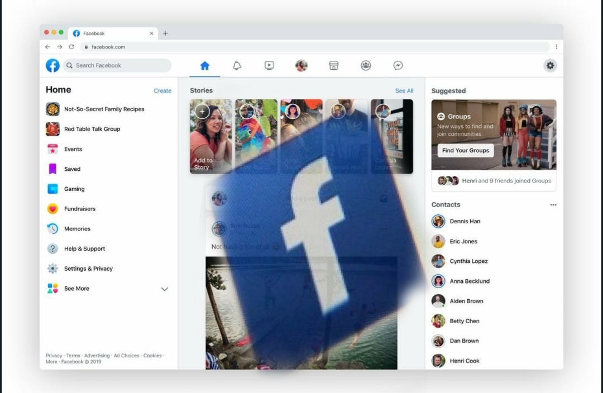Click the See All stories link
Image resolution: width=603 pixels, height=393 pixels.
tap(404, 91)
